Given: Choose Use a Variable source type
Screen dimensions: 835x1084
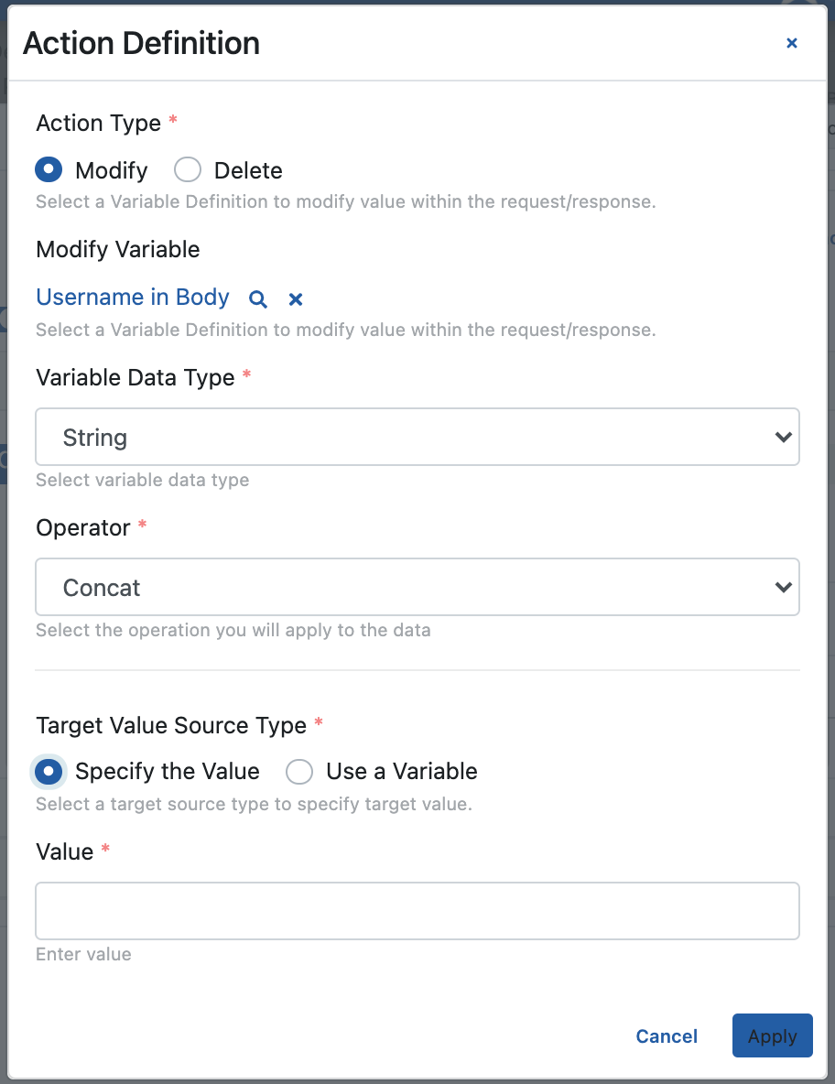Looking at the screenshot, I should point(299,772).
